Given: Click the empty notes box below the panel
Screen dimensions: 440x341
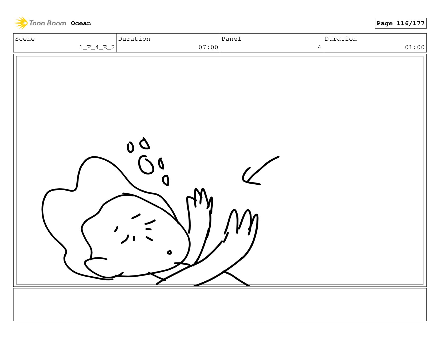Looking at the screenshot, I should (x=220, y=305).
